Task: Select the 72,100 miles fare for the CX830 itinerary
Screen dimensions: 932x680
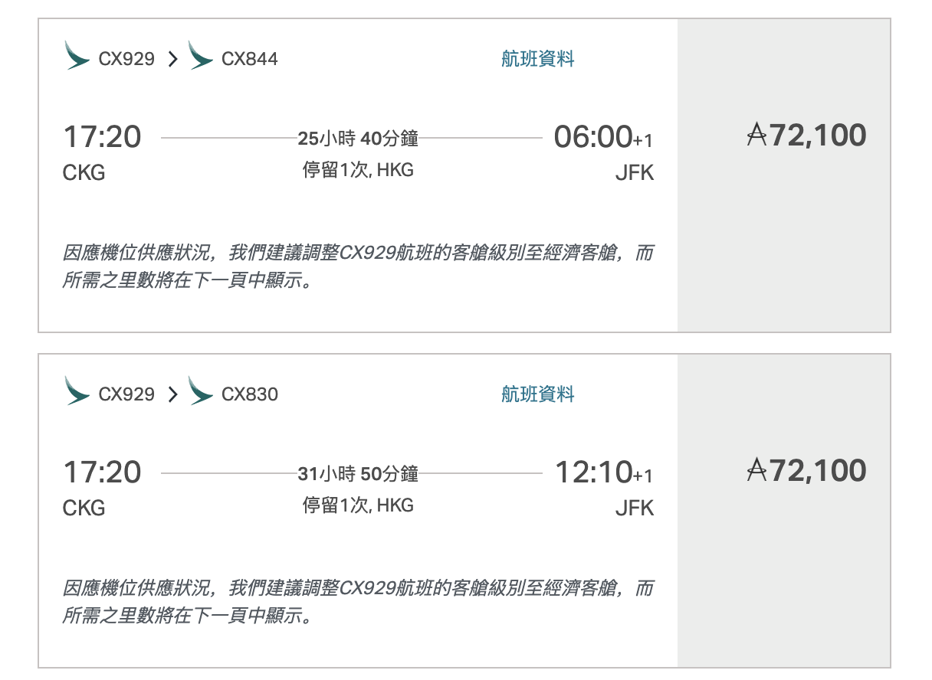Action: click(x=806, y=471)
